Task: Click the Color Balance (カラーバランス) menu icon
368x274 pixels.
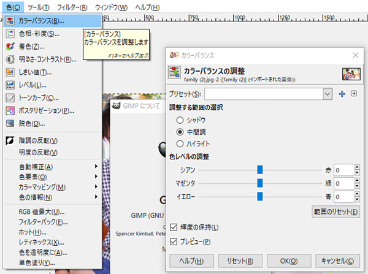Action: coord(10,20)
